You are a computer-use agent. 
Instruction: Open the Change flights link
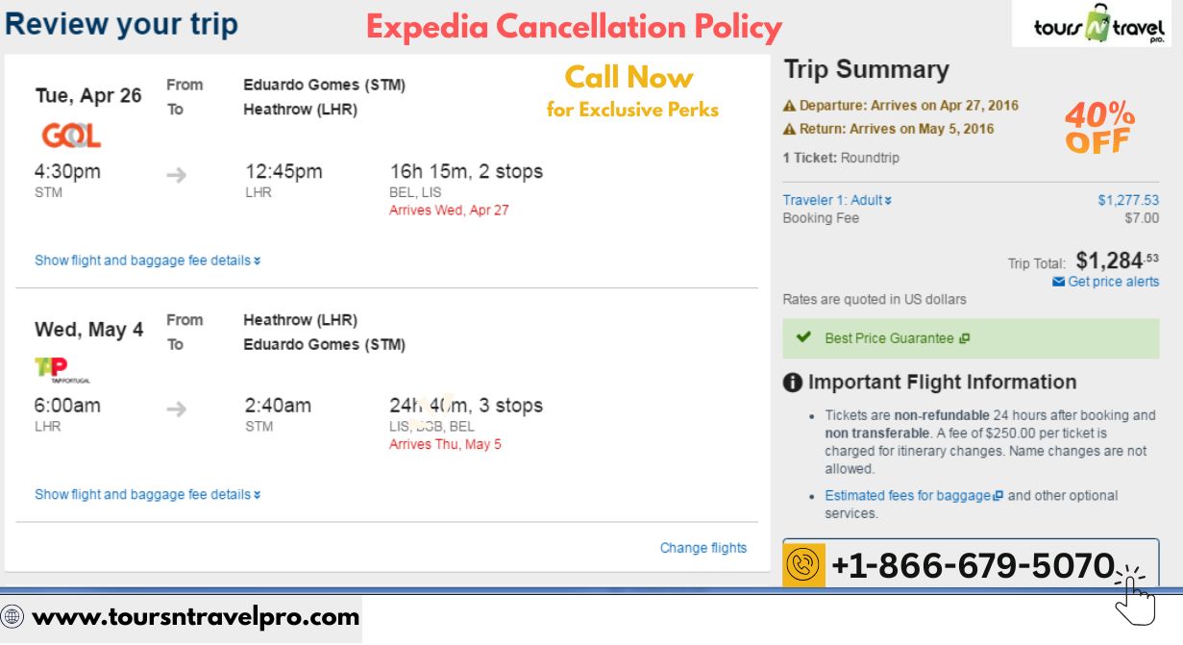click(703, 548)
